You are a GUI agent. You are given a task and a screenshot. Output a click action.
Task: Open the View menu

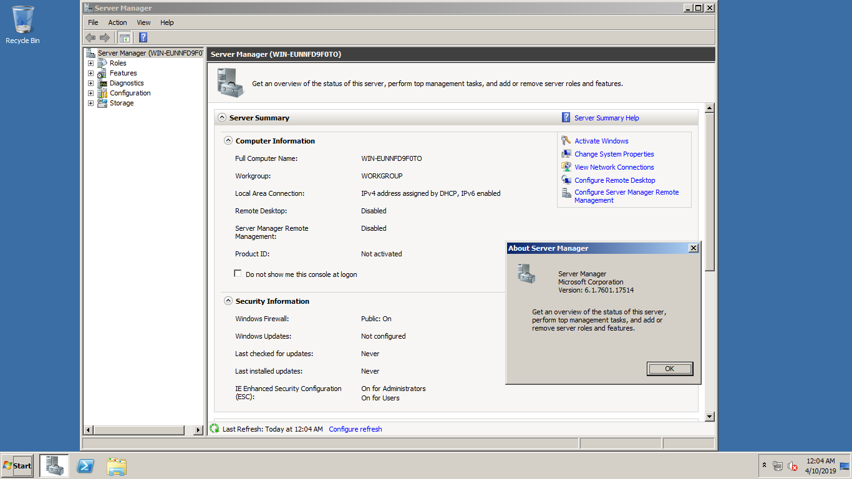(144, 22)
